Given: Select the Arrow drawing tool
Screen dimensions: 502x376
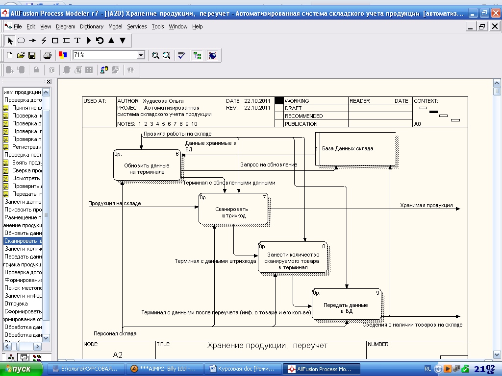Looking at the screenshot, I should [x=32, y=41].
